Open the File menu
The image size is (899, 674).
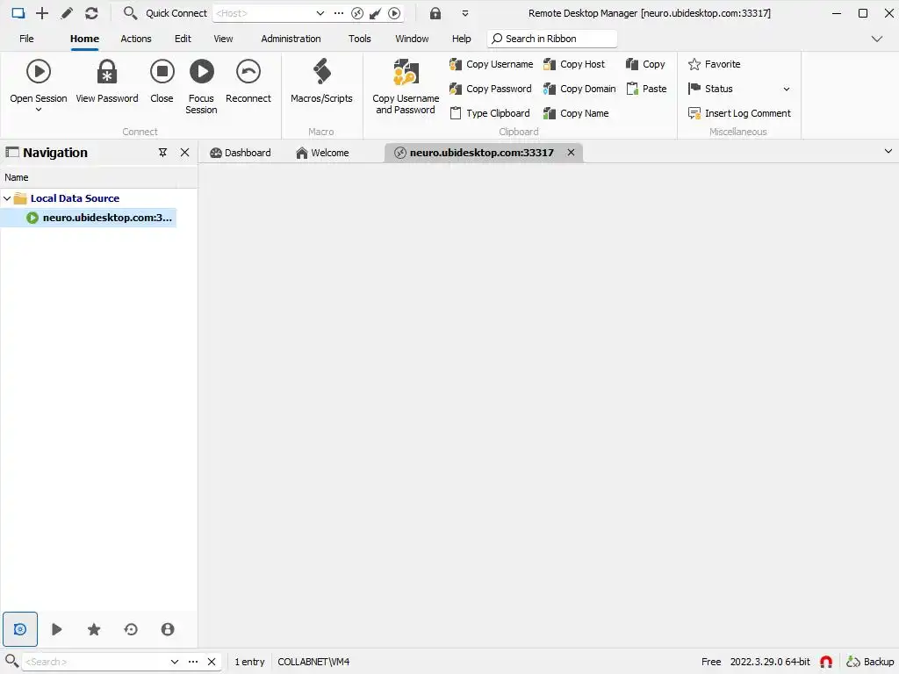(x=26, y=39)
